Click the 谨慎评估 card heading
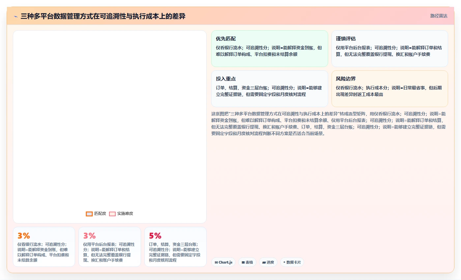Screen dimensions: 461x280 pyautogui.click(x=346, y=38)
